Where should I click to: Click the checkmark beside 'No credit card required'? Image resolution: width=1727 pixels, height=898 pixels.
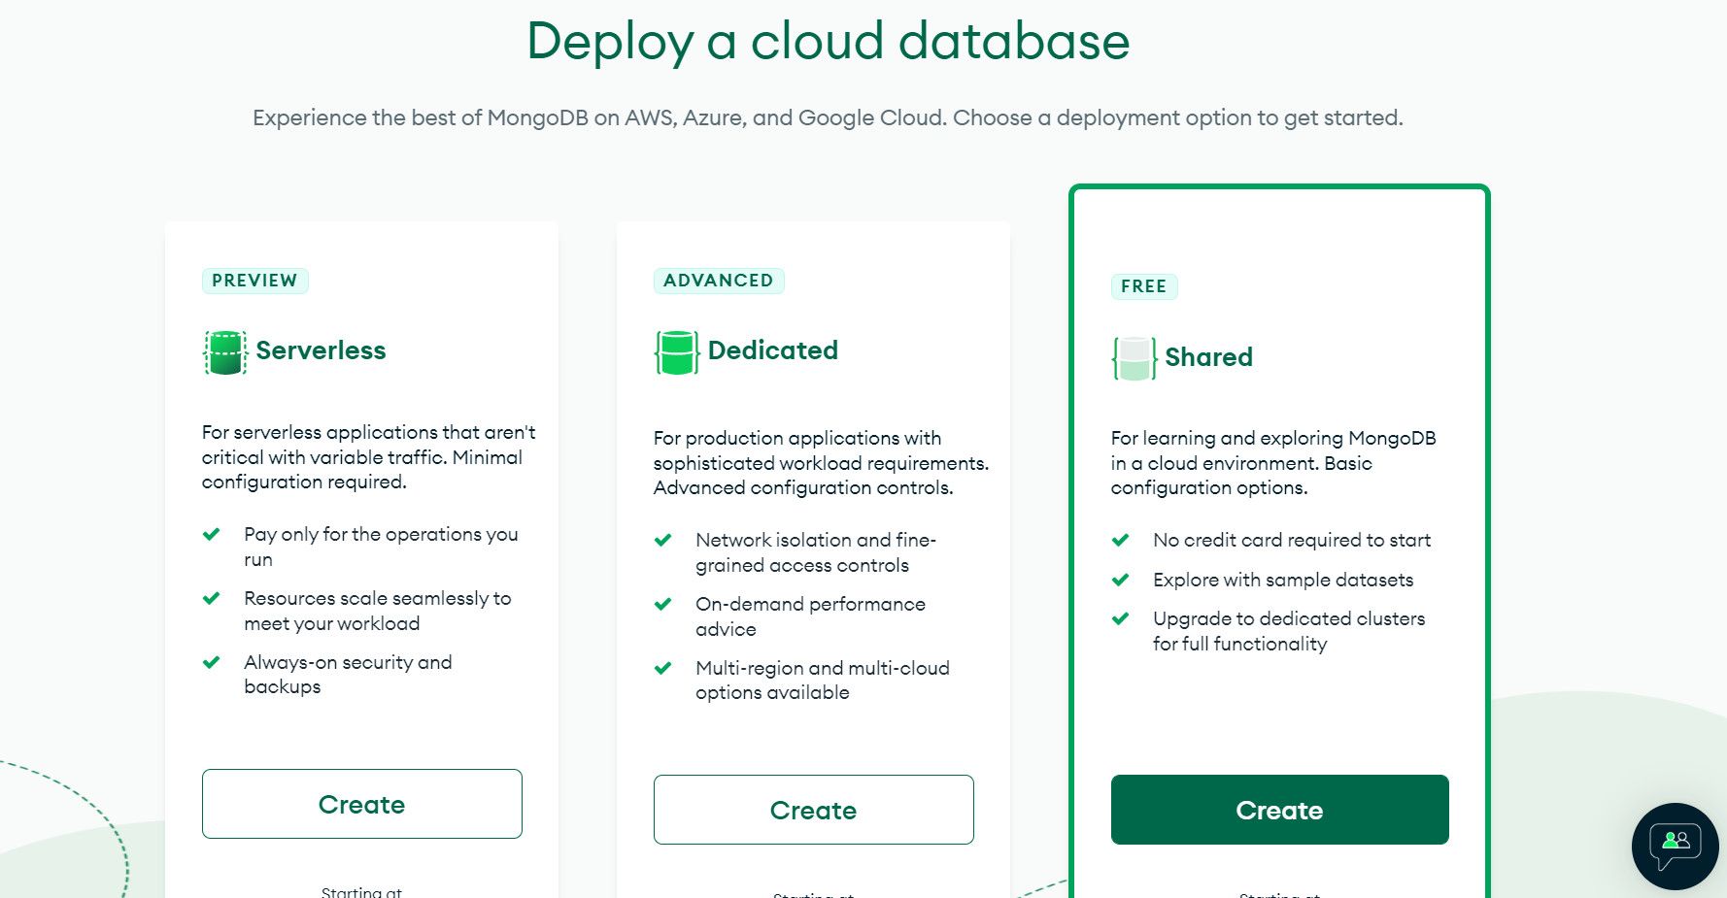[1123, 540]
